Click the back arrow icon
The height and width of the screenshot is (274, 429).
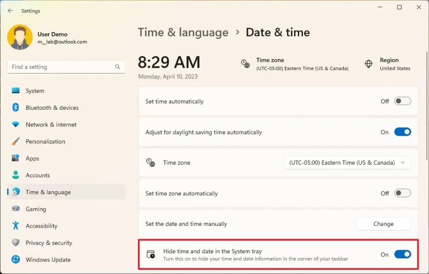coord(10,11)
